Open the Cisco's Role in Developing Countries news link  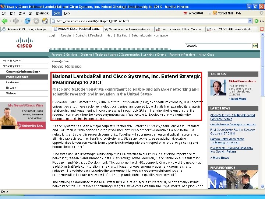pyautogui.click(x=233, y=125)
